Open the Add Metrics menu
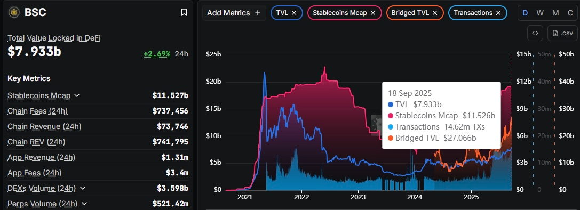Viewport: 580px width, 210px height. point(234,13)
